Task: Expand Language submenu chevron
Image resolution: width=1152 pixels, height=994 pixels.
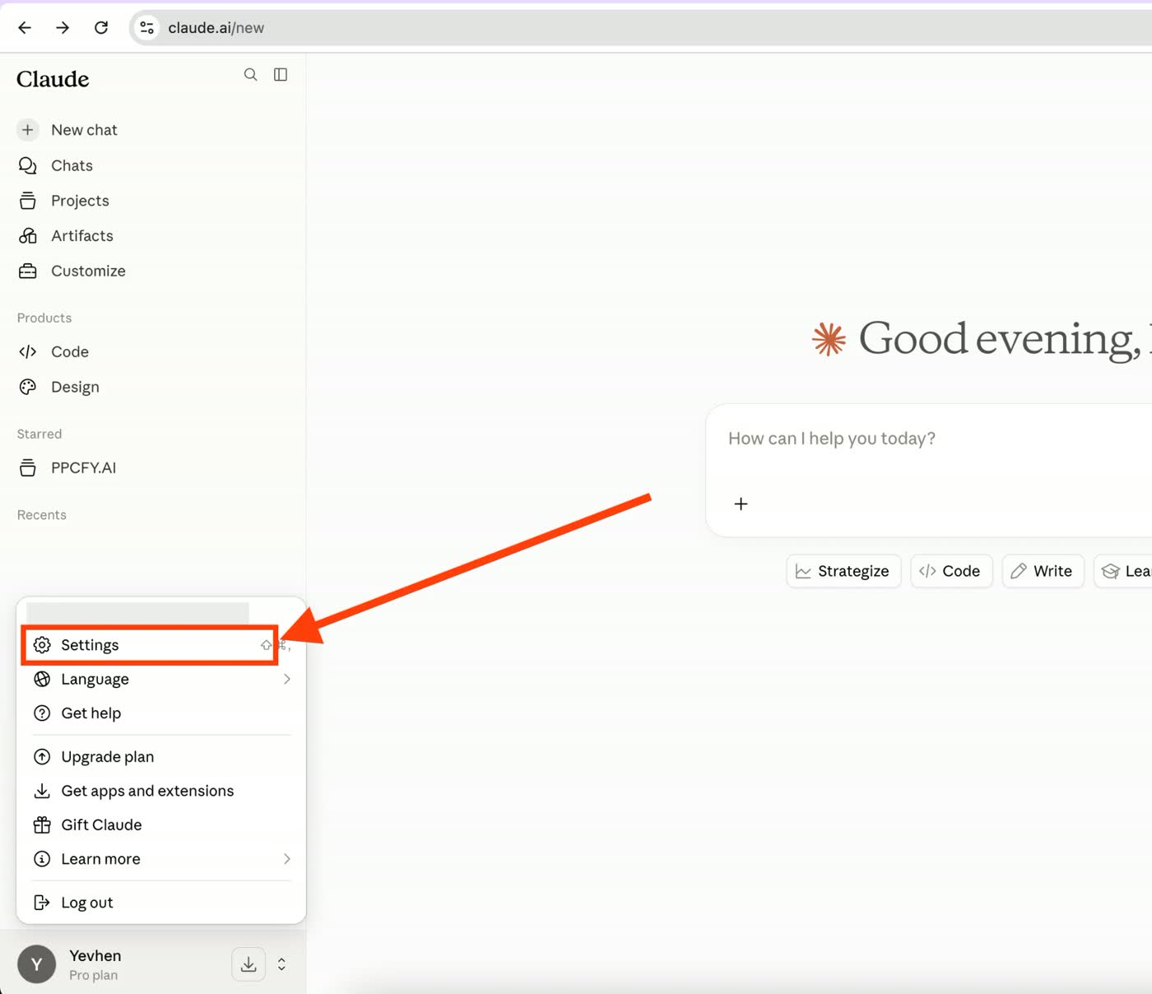Action: (x=286, y=679)
